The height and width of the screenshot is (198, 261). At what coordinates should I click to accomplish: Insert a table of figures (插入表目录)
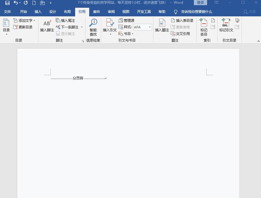coord(182,20)
